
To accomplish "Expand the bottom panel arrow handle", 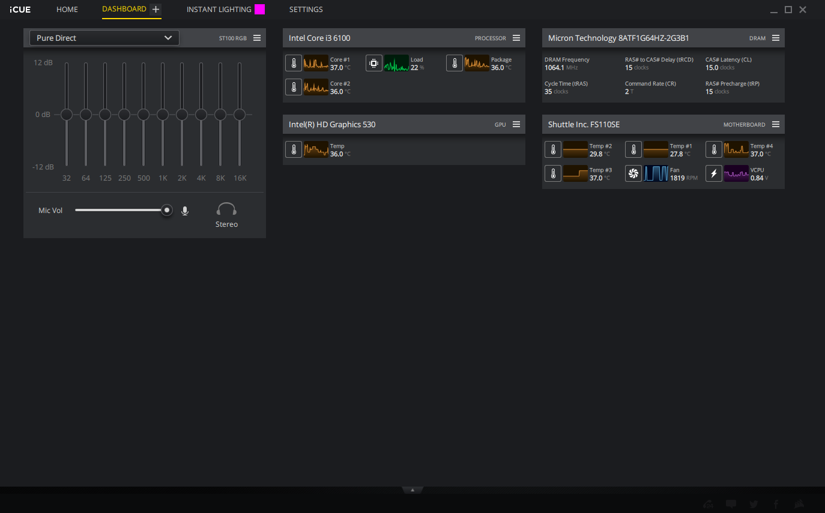I will click(412, 490).
